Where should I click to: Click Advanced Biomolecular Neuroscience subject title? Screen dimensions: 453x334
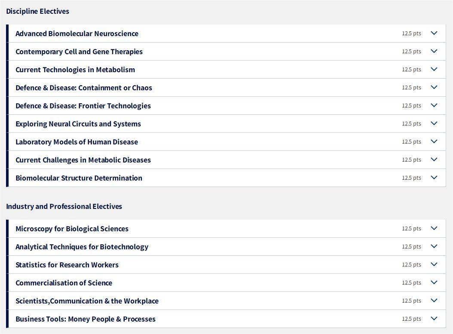pos(77,34)
